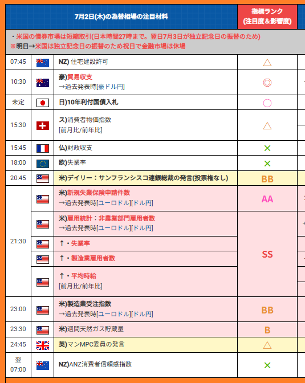Open the ユーロドル link under 新規失業保険申請件数
This screenshot has width=305, height=383.
point(114,203)
